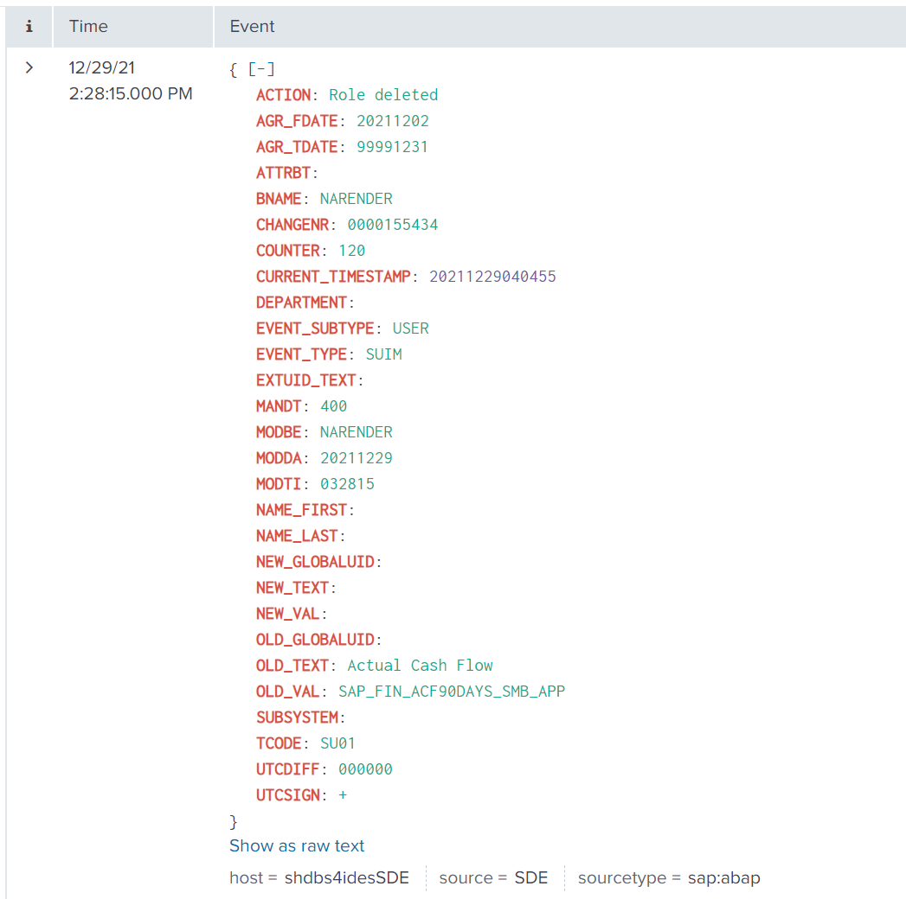Expand the event row chevron arrow

(x=29, y=67)
